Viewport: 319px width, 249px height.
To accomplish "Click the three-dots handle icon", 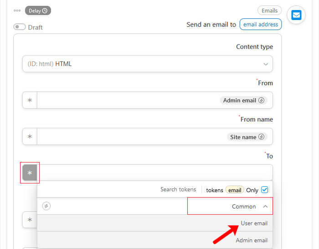I will (17, 10).
